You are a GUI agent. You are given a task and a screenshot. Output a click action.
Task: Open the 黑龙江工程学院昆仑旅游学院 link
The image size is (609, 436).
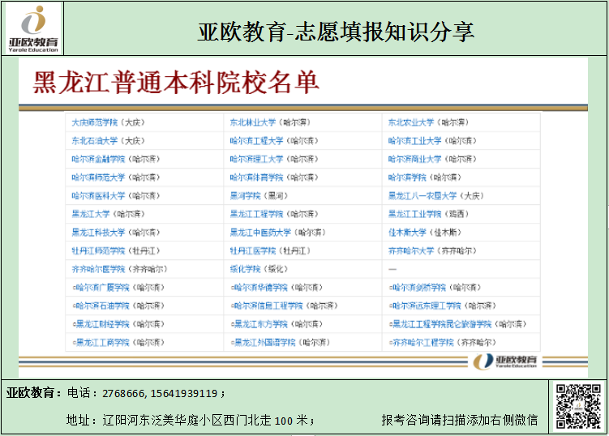(x=442, y=324)
